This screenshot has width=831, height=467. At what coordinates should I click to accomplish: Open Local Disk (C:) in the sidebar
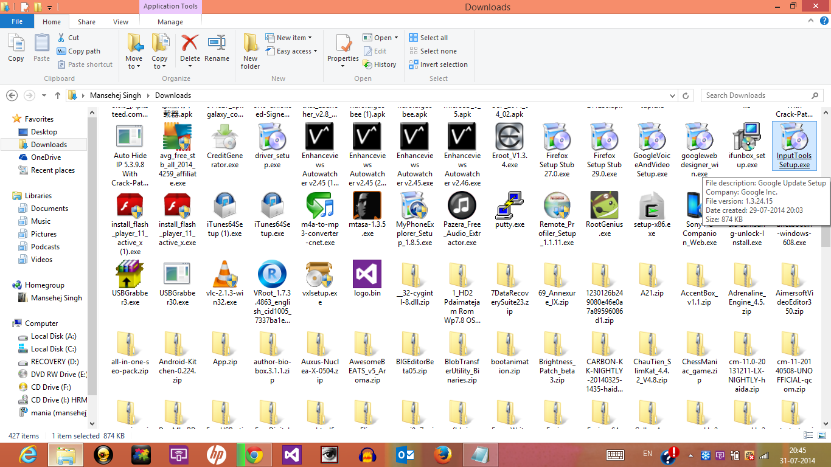(x=54, y=349)
